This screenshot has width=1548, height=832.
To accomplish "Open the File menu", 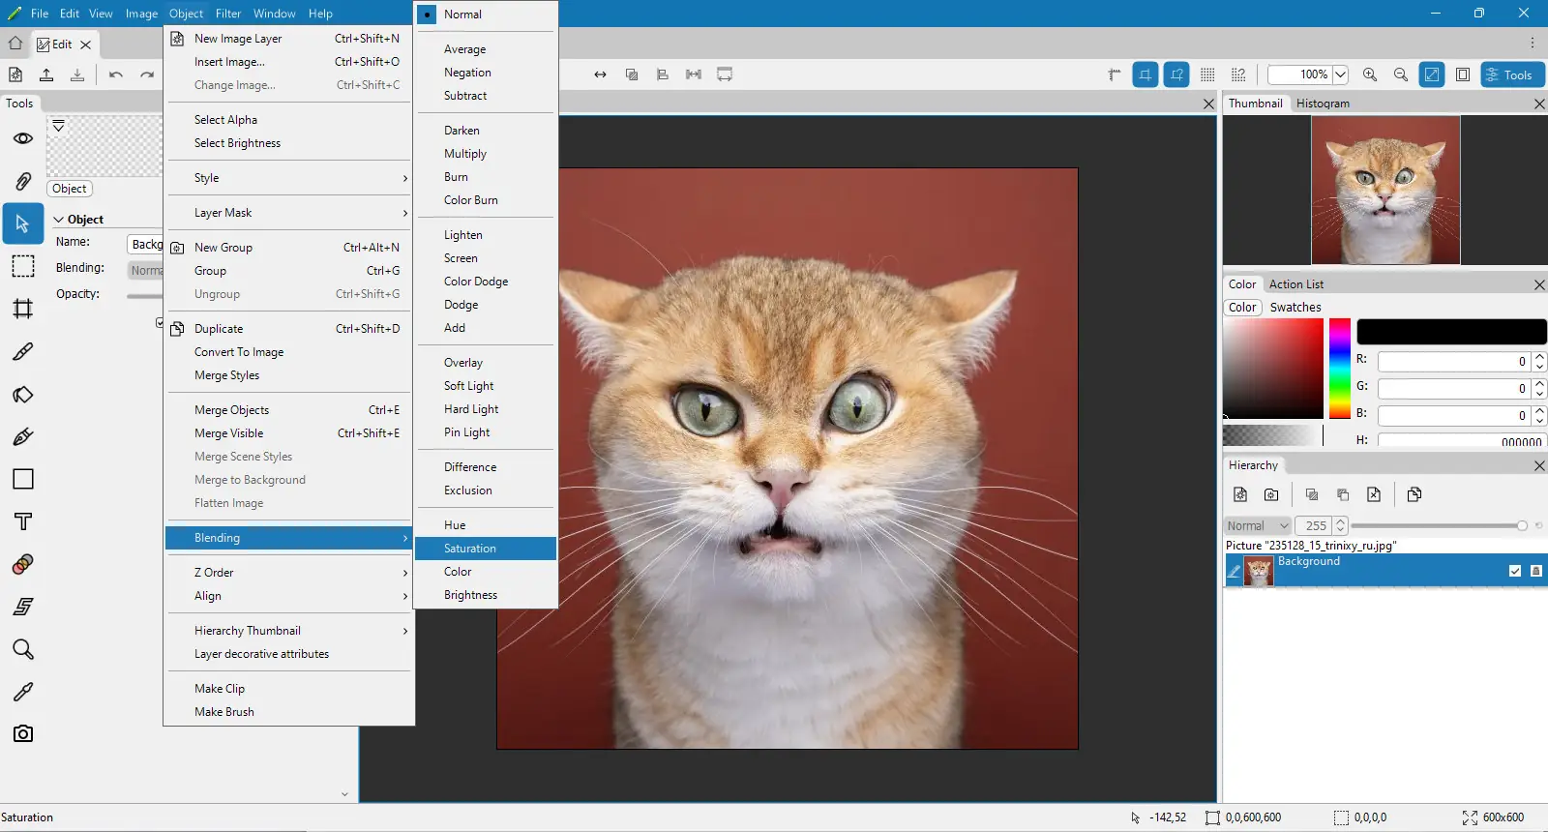I will 40,14.
